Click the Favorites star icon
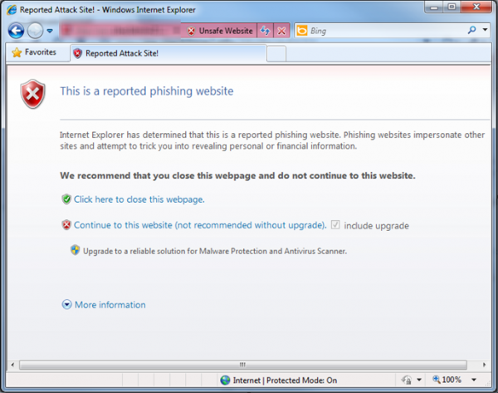498x393 pixels. click(16, 52)
